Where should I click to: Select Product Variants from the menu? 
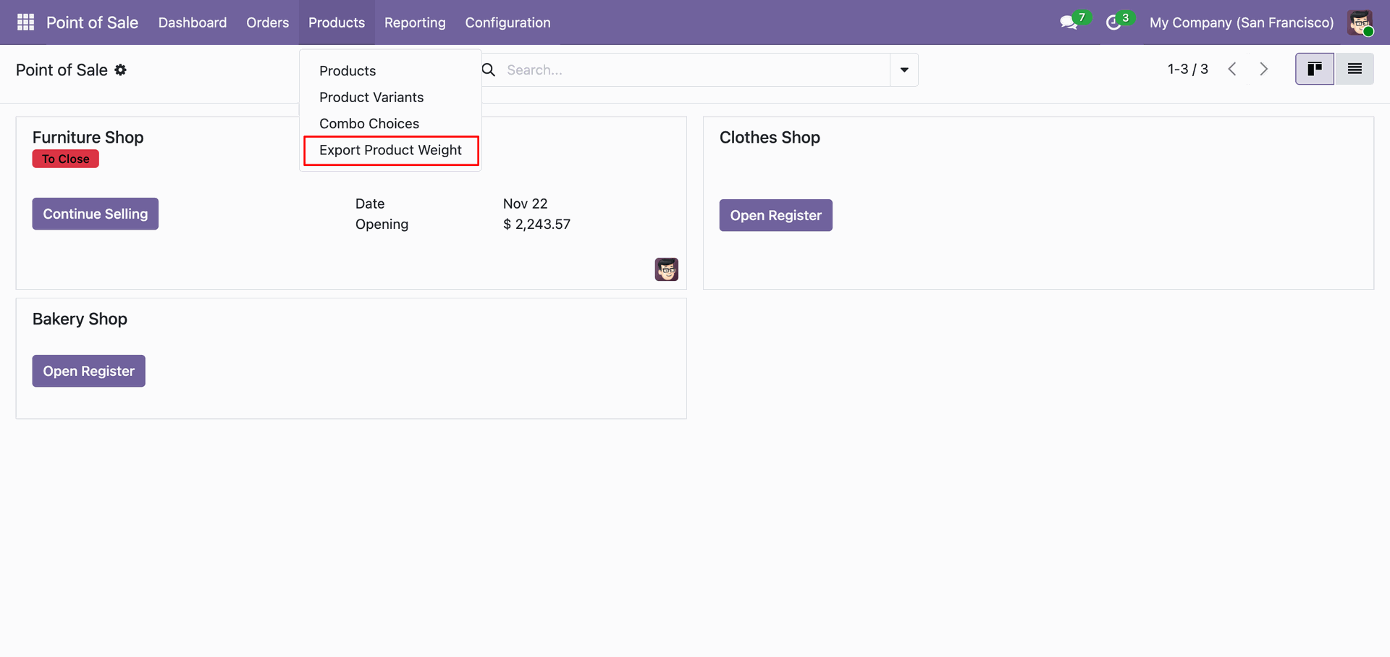point(371,98)
